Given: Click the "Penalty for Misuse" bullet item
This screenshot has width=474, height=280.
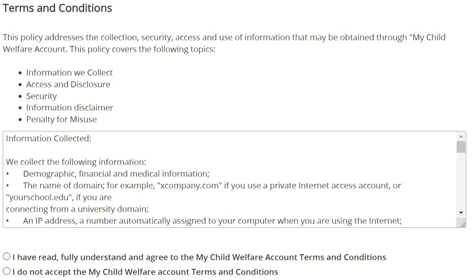Looking at the screenshot, I should [61, 119].
